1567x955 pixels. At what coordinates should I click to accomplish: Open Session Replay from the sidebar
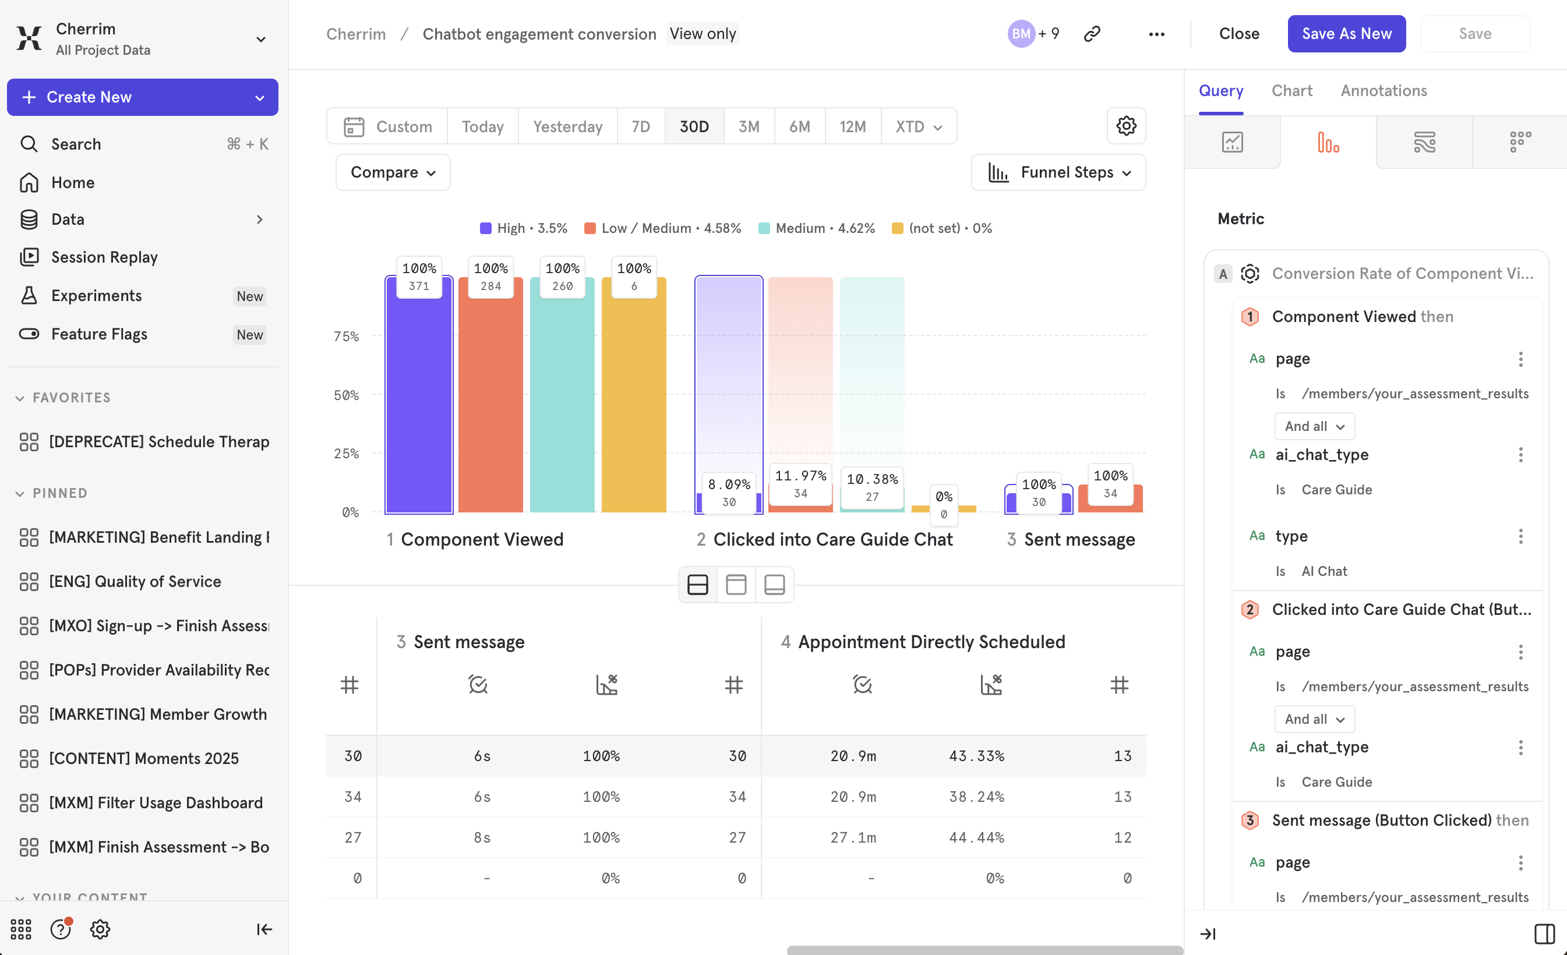(x=104, y=257)
